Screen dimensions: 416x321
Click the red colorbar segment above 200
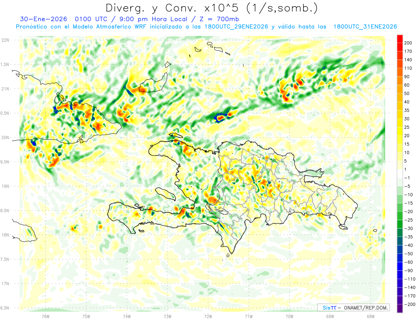click(400, 39)
